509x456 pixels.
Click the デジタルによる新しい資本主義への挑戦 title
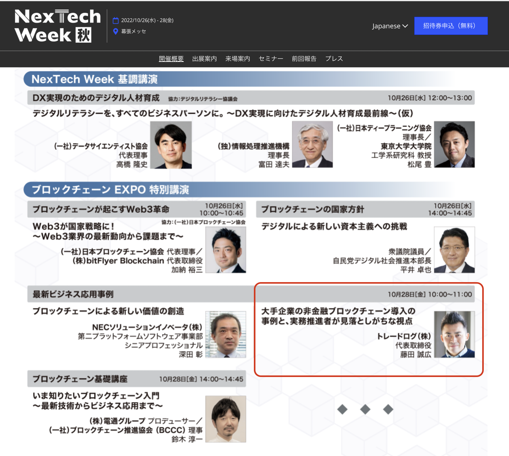point(334,226)
